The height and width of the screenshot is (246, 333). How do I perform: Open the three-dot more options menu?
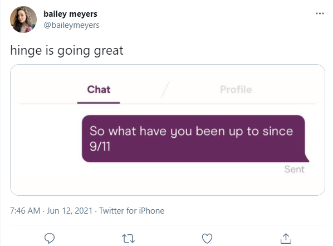tap(320, 13)
